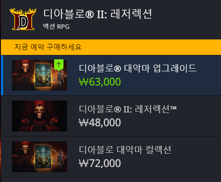The width and height of the screenshot is (221, 182).
Task: Click the green ₩63,000 price
Action: pyautogui.click(x=100, y=81)
